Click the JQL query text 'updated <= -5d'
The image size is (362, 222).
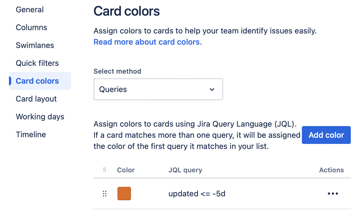click(x=197, y=194)
